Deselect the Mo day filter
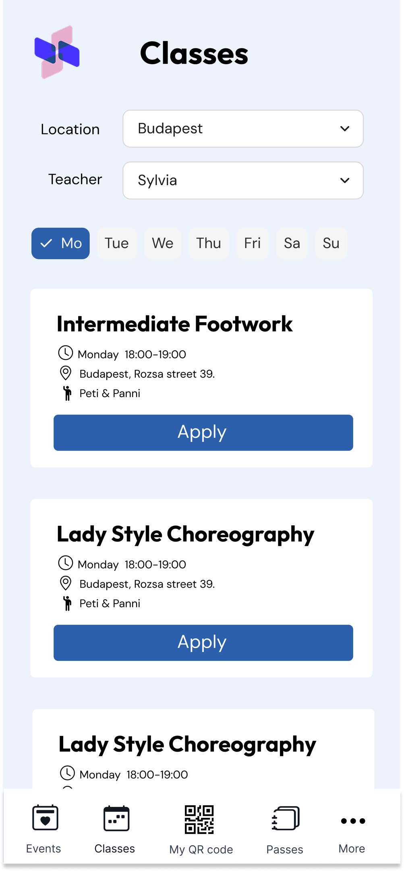The width and height of the screenshot is (404, 871). click(x=61, y=244)
